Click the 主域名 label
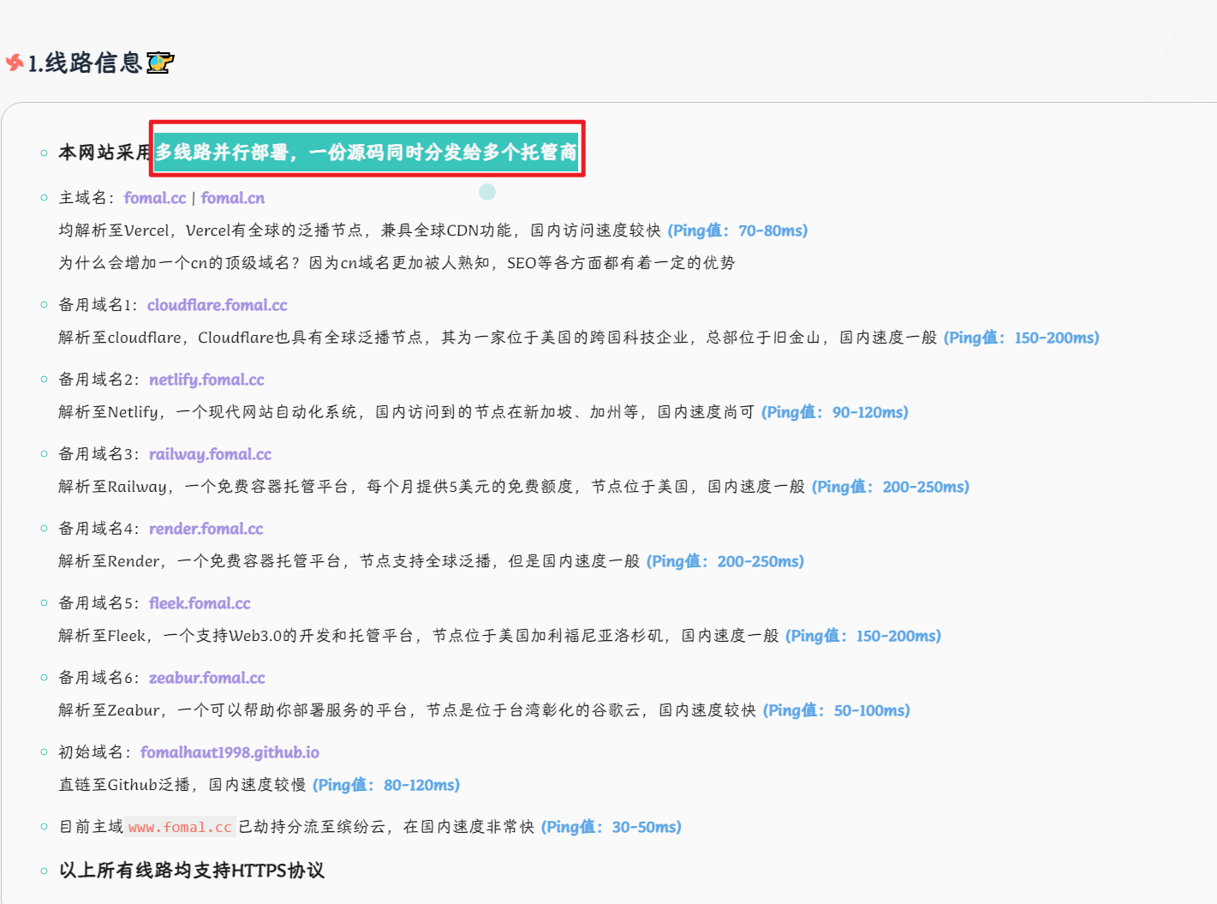Viewport: 1217px width, 904px height. click(87, 198)
